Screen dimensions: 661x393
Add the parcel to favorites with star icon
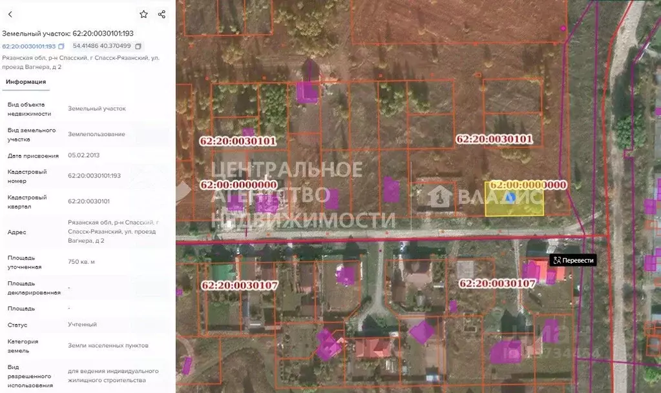[143, 14]
